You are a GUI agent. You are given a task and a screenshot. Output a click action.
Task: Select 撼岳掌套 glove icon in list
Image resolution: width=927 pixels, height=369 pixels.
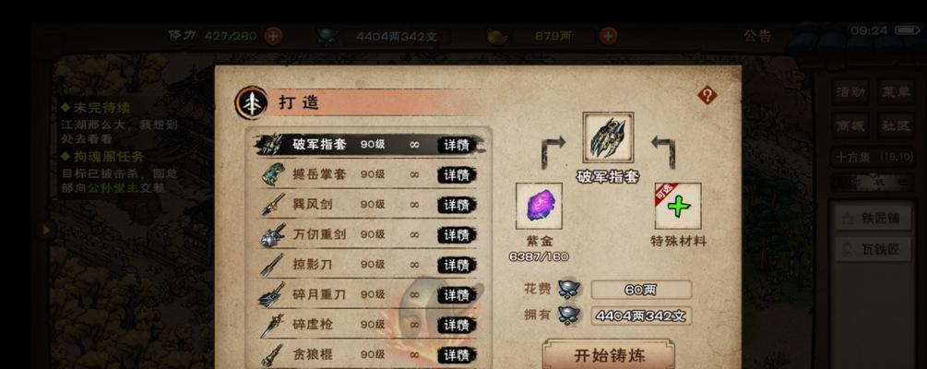coord(272,174)
